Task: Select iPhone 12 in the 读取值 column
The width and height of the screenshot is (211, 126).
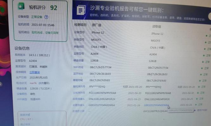Action: (x=157, y=34)
